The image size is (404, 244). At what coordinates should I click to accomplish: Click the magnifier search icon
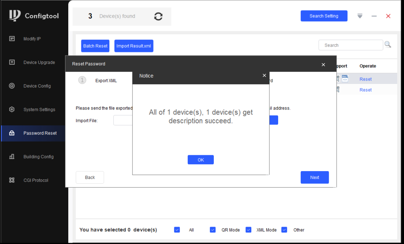(388, 45)
